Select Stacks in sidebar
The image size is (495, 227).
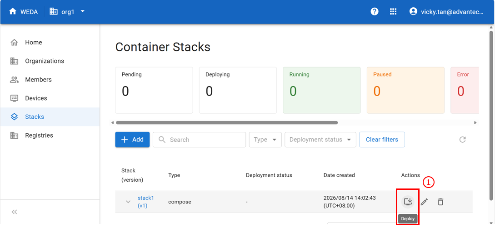point(50,116)
